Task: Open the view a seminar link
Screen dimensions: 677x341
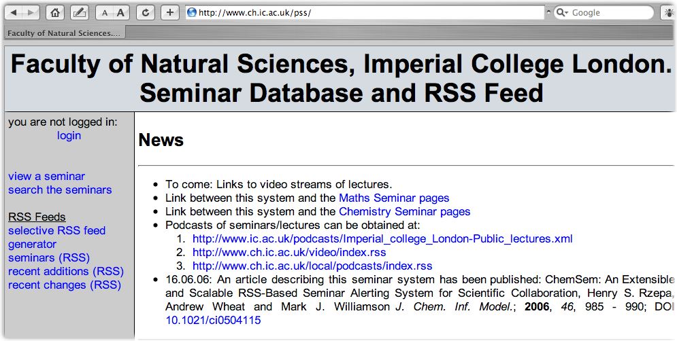Action: pos(46,176)
